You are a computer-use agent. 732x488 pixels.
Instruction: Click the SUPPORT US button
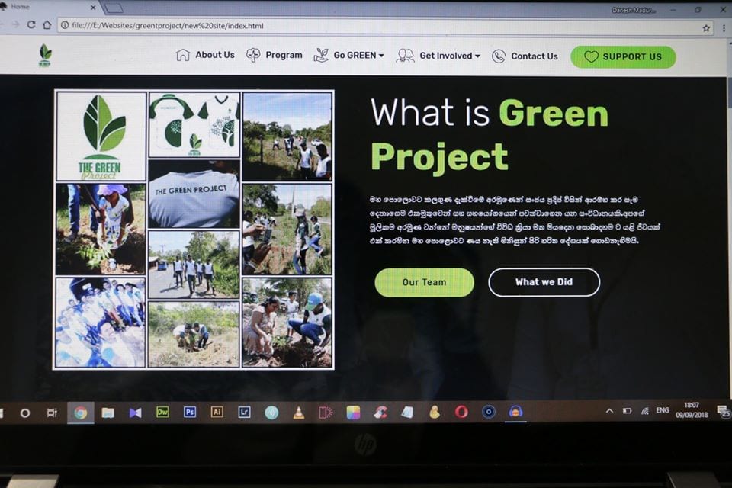click(623, 56)
